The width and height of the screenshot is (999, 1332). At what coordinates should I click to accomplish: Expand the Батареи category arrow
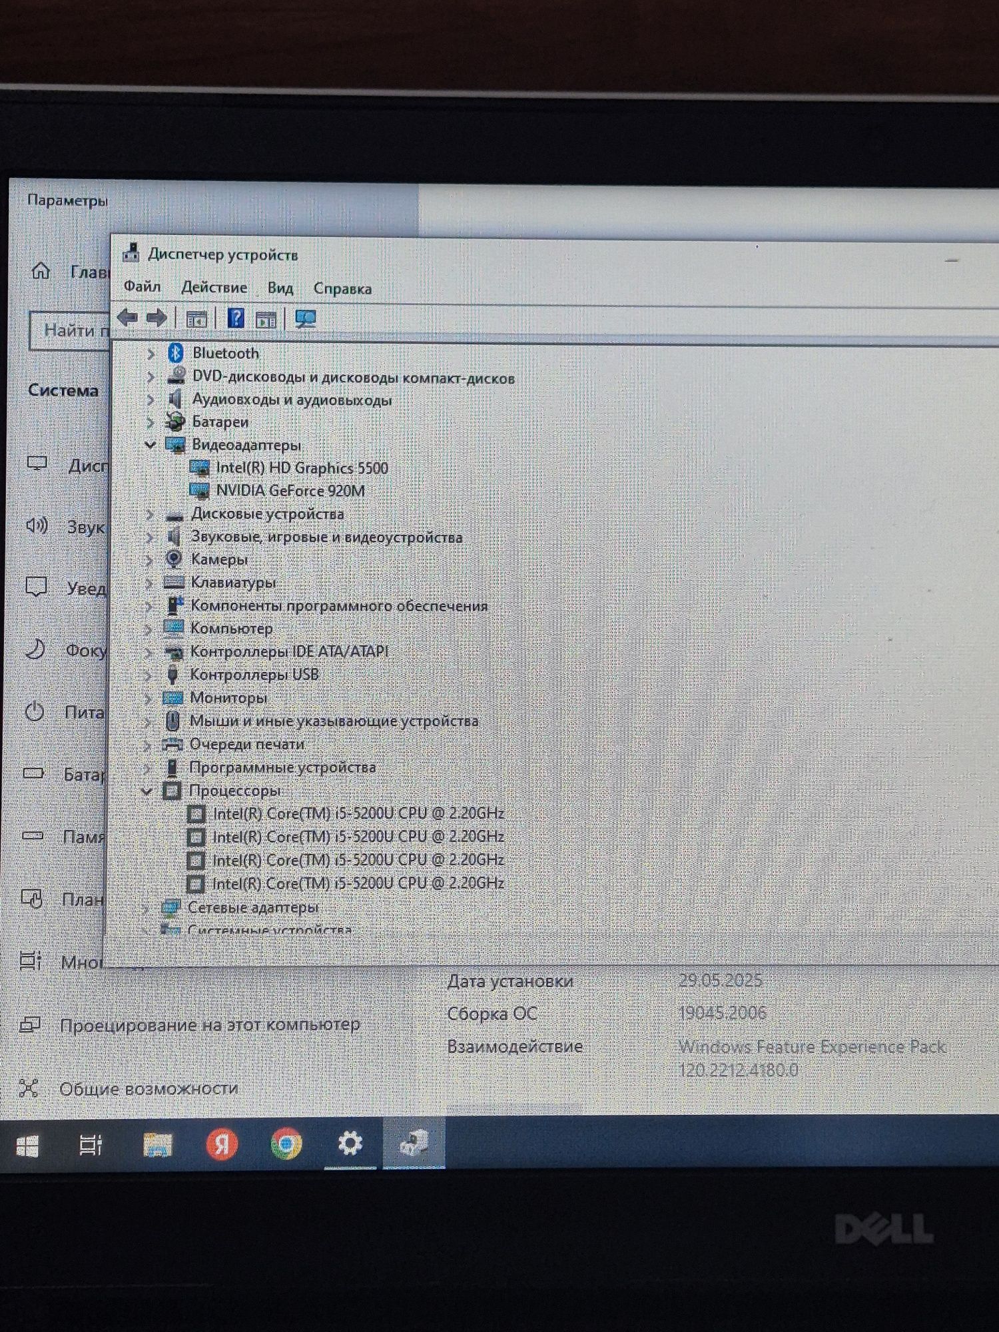coord(150,422)
